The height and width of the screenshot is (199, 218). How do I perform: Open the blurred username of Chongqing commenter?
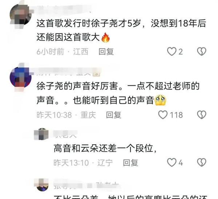click(68, 72)
